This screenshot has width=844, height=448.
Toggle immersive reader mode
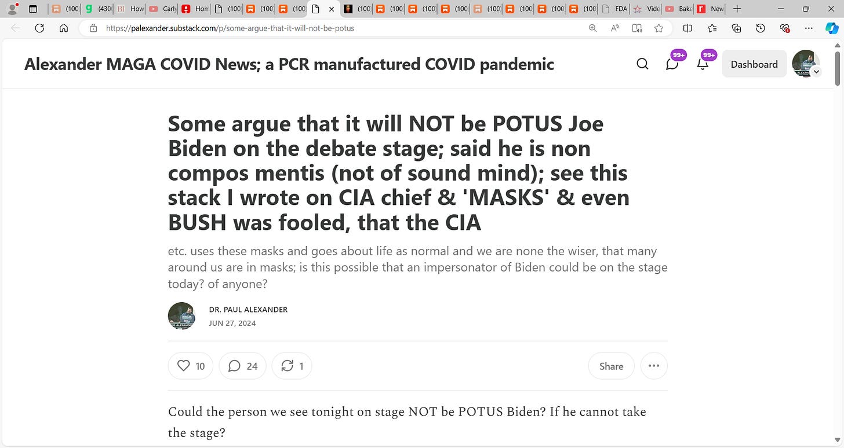pos(637,28)
